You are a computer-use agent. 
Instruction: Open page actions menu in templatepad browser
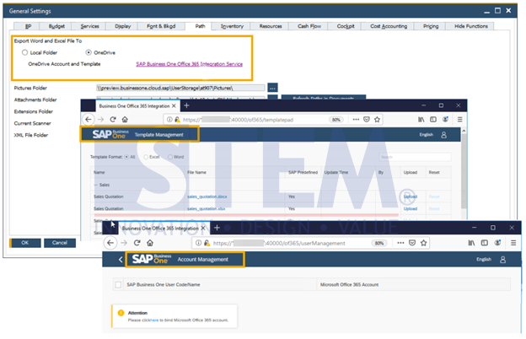pyautogui.click(x=356, y=120)
